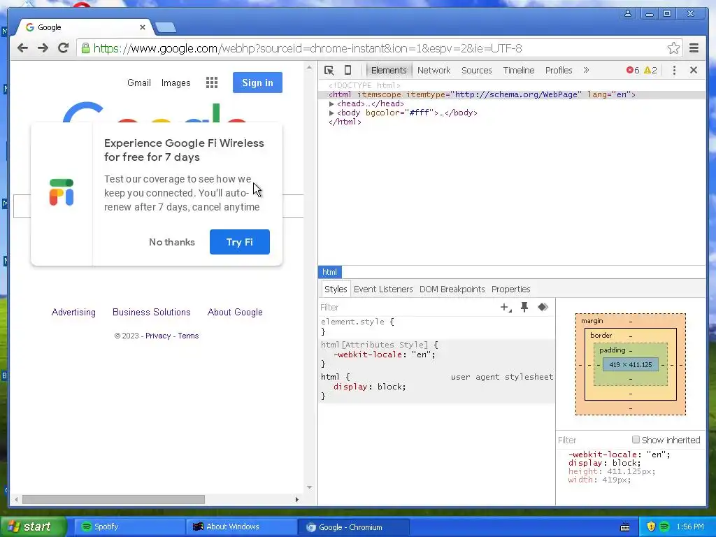The image size is (716, 537).
Task: Switch to About Windows taskbar button
Action: pyautogui.click(x=241, y=527)
